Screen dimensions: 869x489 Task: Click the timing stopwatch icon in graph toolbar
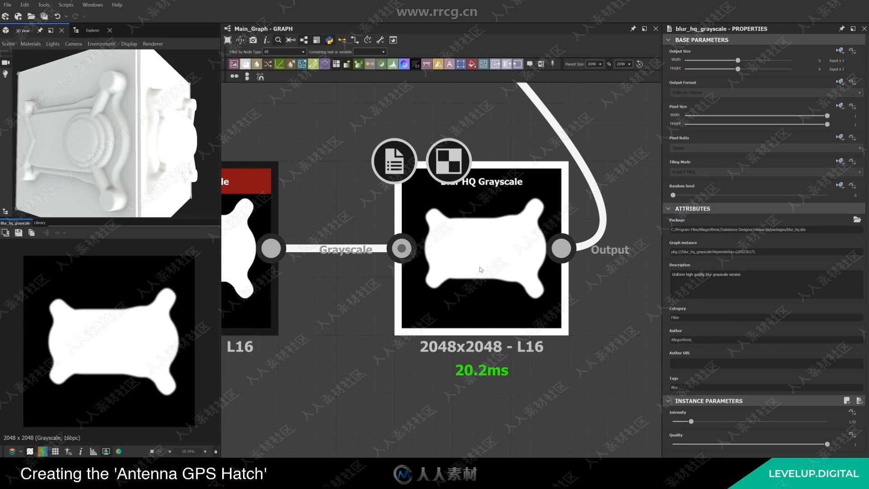pyautogui.click(x=368, y=40)
